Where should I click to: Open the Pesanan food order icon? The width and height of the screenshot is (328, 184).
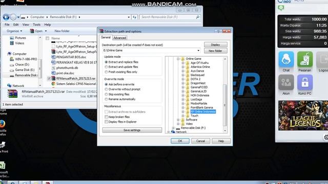click(x=305, y=59)
